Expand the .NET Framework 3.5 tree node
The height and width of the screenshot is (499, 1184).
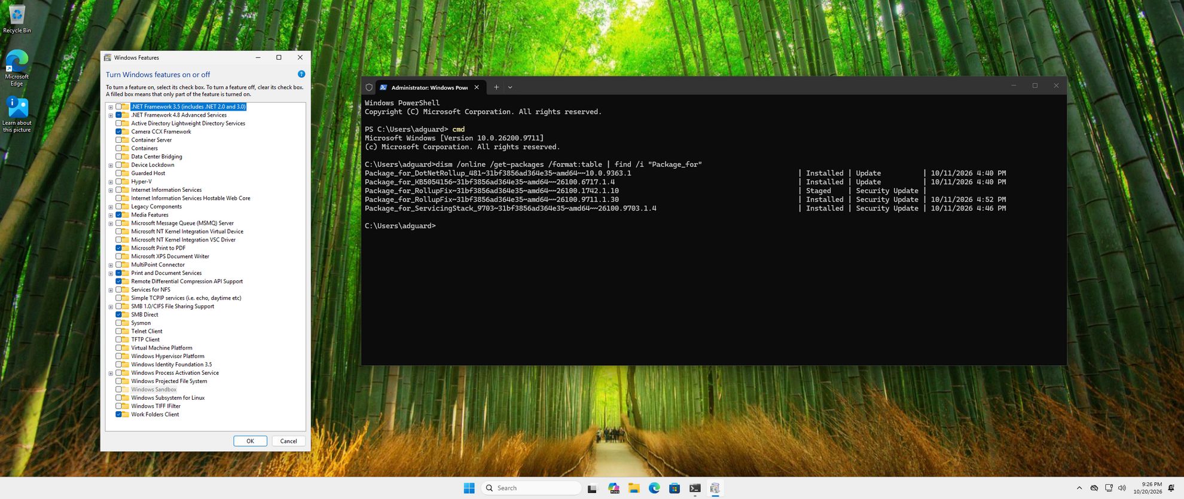111,107
